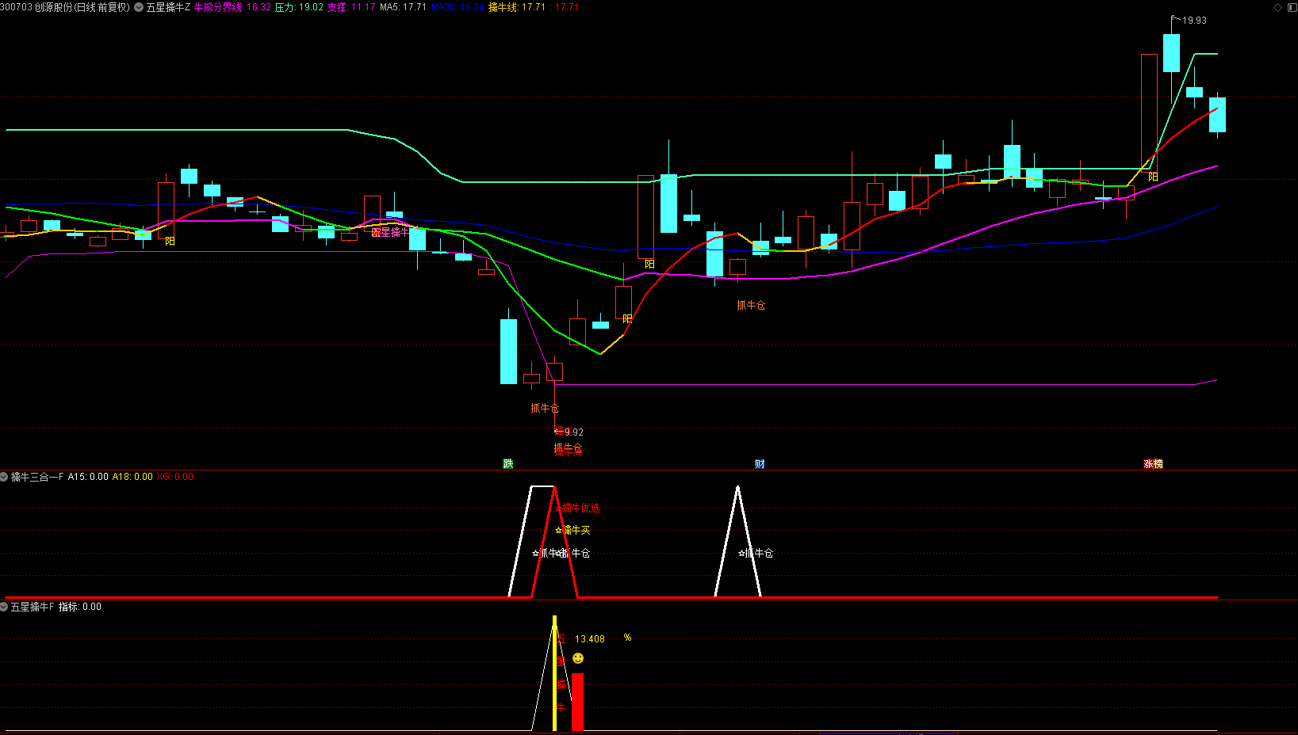Click the 13.408 percent value label
Image resolution: width=1298 pixels, height=735 pixels.
tap(589, 639)
